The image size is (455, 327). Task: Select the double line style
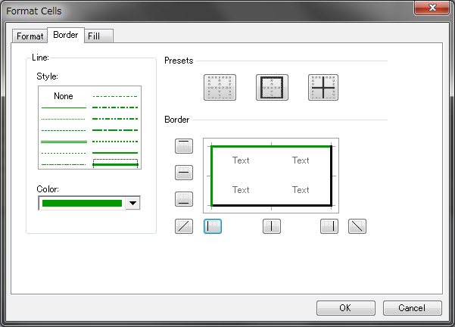tap(64, 142)
